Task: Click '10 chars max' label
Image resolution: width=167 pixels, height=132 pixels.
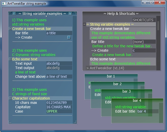Action: [26, 103]
